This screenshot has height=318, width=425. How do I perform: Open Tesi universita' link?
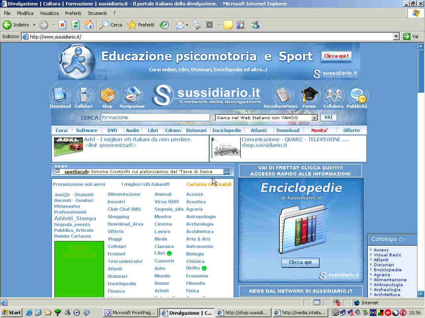[x=125, y=262]
